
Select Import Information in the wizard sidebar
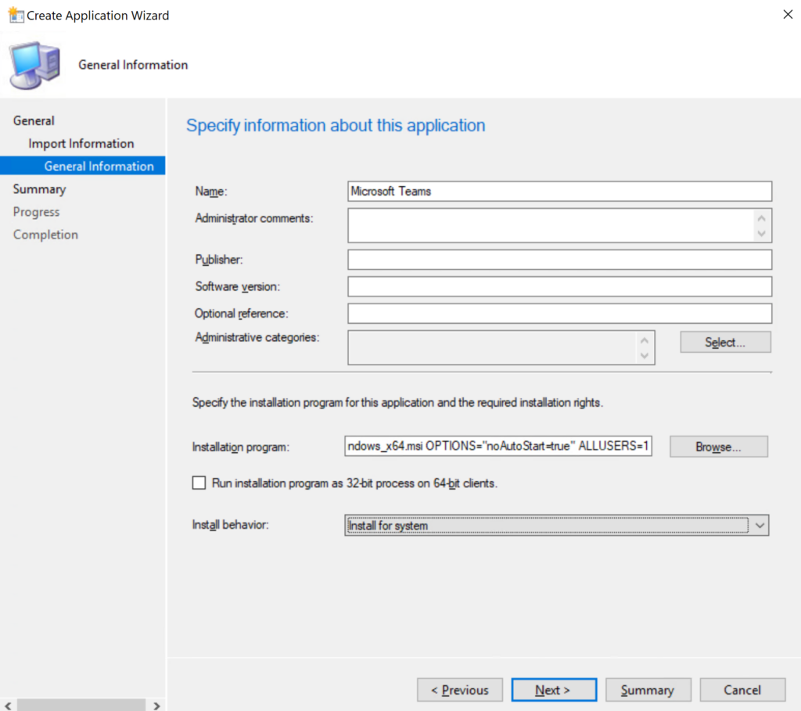coord(81,143)
